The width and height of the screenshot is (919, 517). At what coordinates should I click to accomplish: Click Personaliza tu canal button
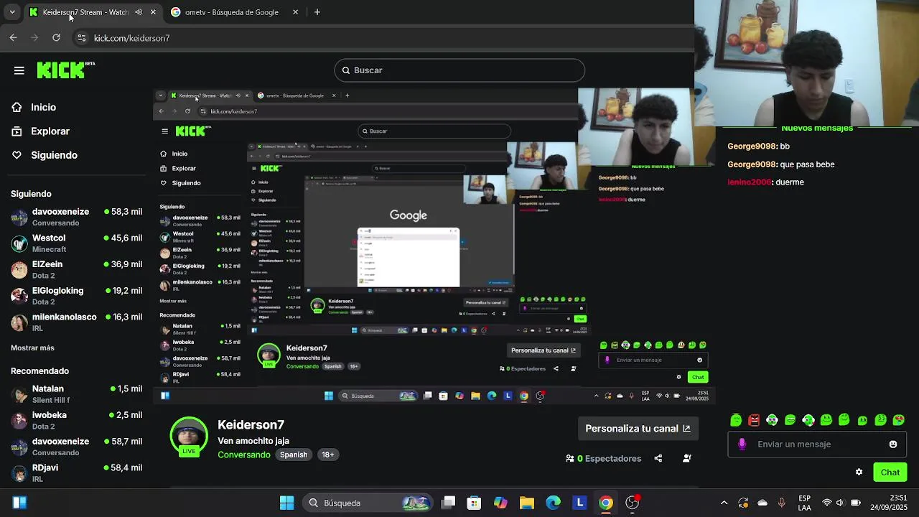(x=638, y=429)
